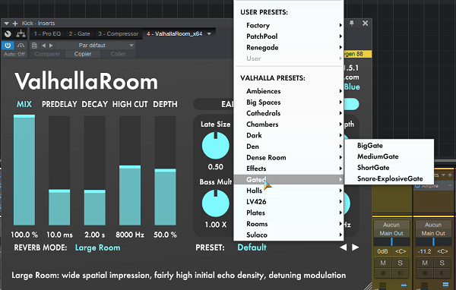Open the Halls preset category
The height and width of the screenshot is (290, 456).
289,191
